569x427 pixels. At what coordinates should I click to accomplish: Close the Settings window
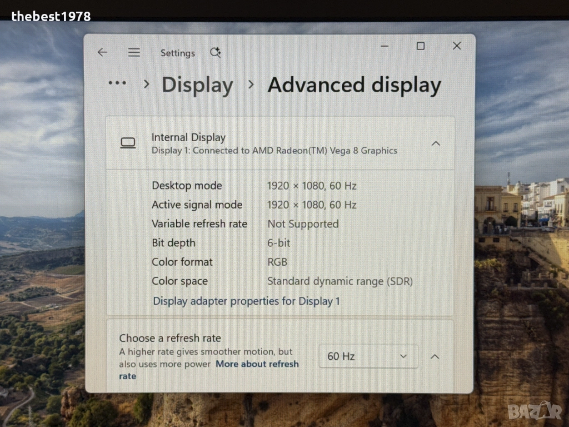coord(457,46)
